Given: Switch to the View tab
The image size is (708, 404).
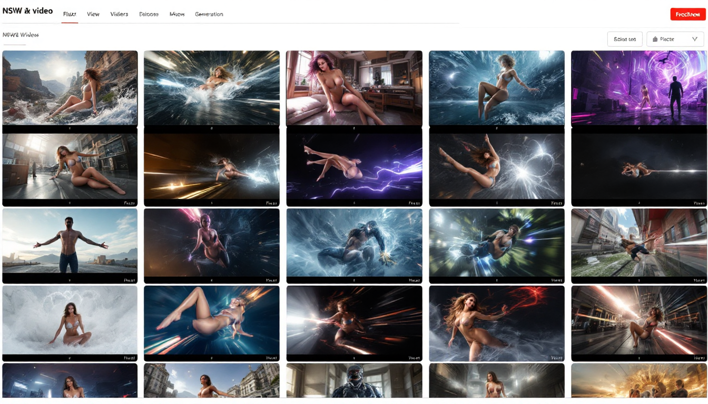Looking at the screenshot, I should pyautogui.click(x=93, y=14).
